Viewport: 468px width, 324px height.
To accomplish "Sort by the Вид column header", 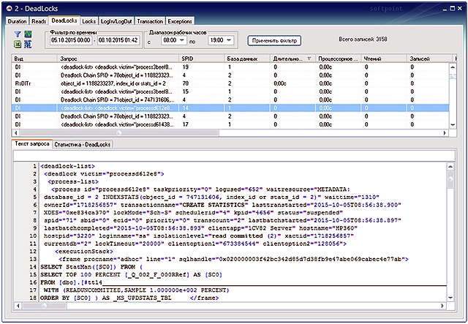I will coord(34,59).
